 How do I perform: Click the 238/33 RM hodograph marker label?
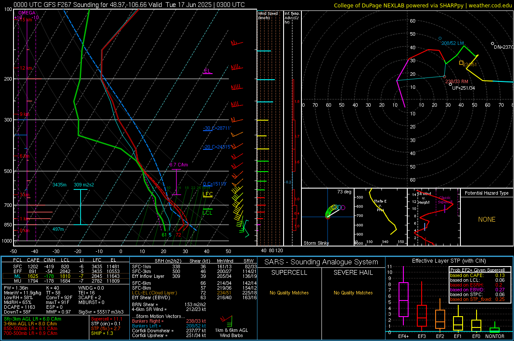457,81
